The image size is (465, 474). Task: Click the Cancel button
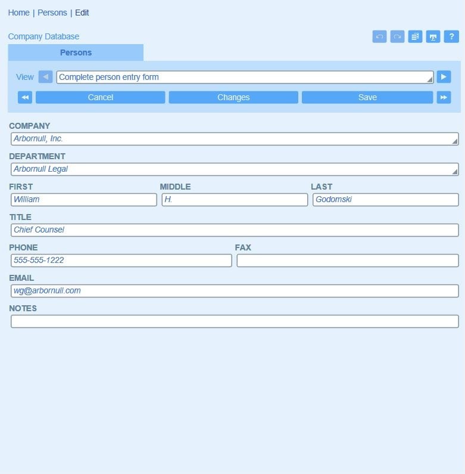(101, 97)
